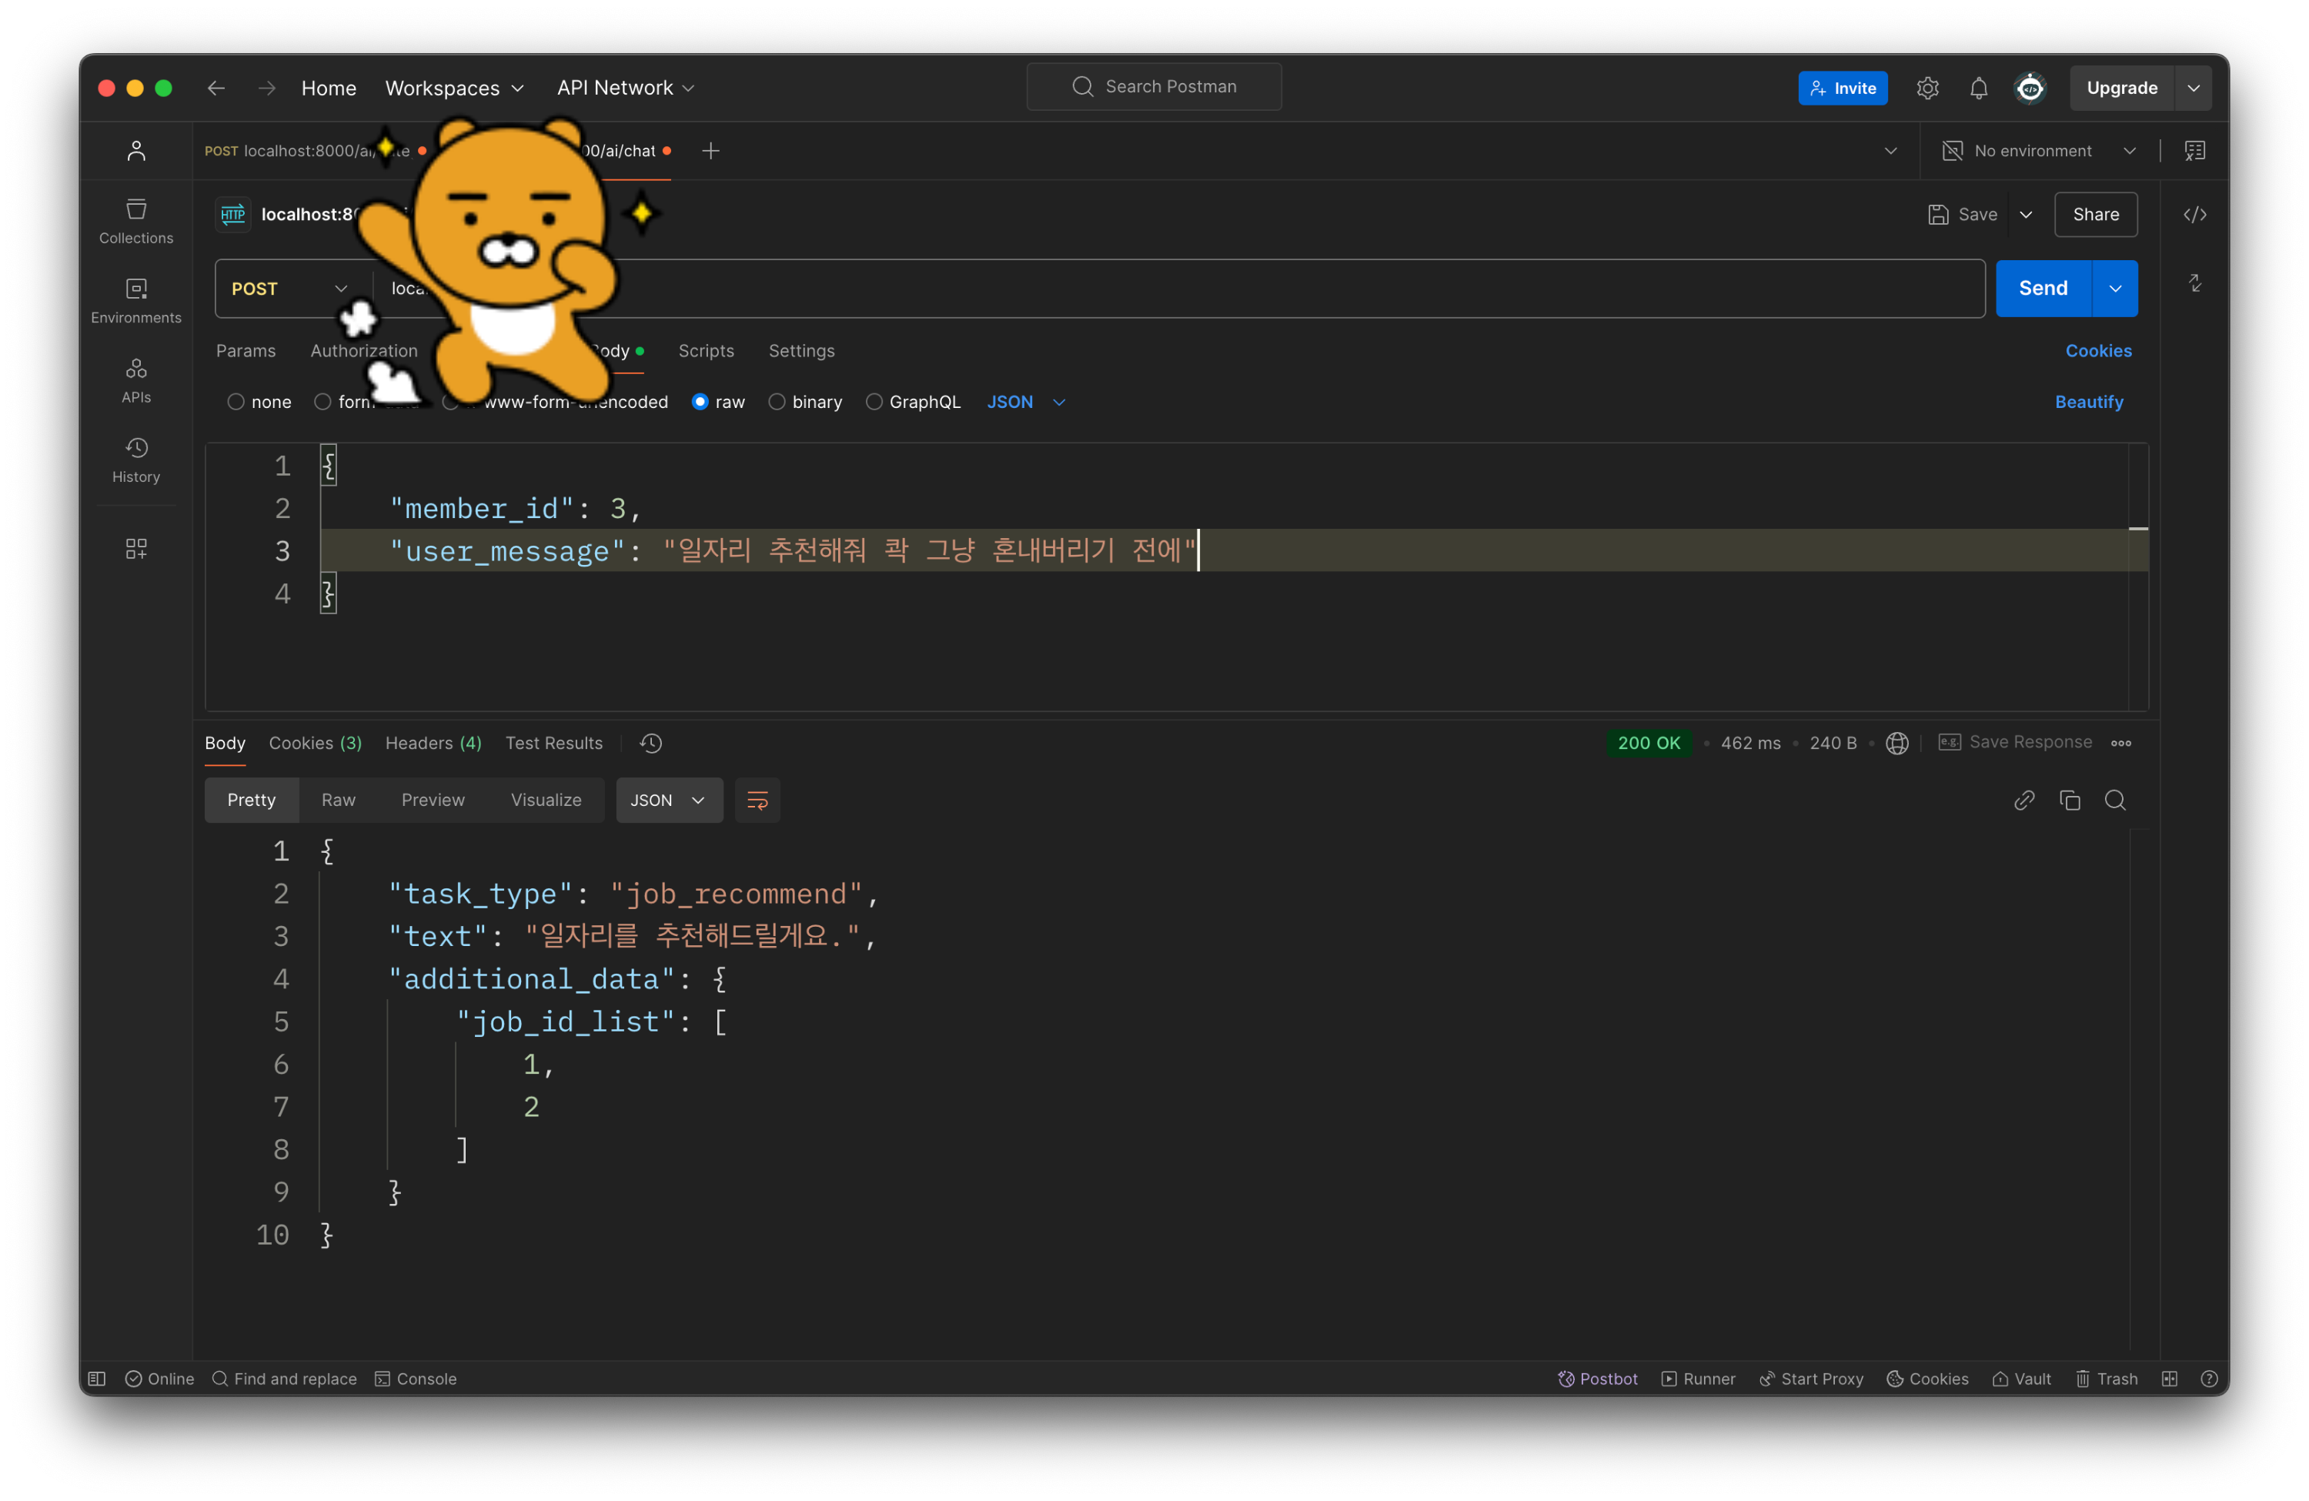The width and height of the screenshot is (2309, 1501).
Task: Open the configure workspace sidebar grid icon
Action: click(135, 549)
